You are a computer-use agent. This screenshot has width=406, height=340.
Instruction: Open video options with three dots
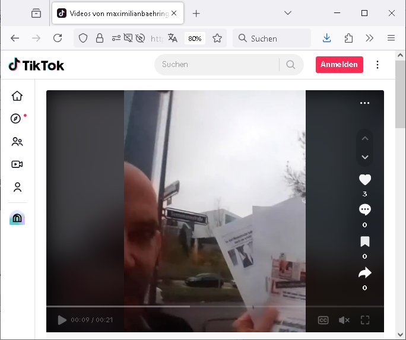point(365,103)
